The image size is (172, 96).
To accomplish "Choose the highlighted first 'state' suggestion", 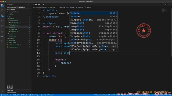I will pyautogui.click(x=94, y=13).
